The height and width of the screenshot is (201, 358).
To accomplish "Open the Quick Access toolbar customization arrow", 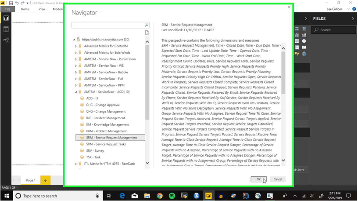I will coord(27,3).
